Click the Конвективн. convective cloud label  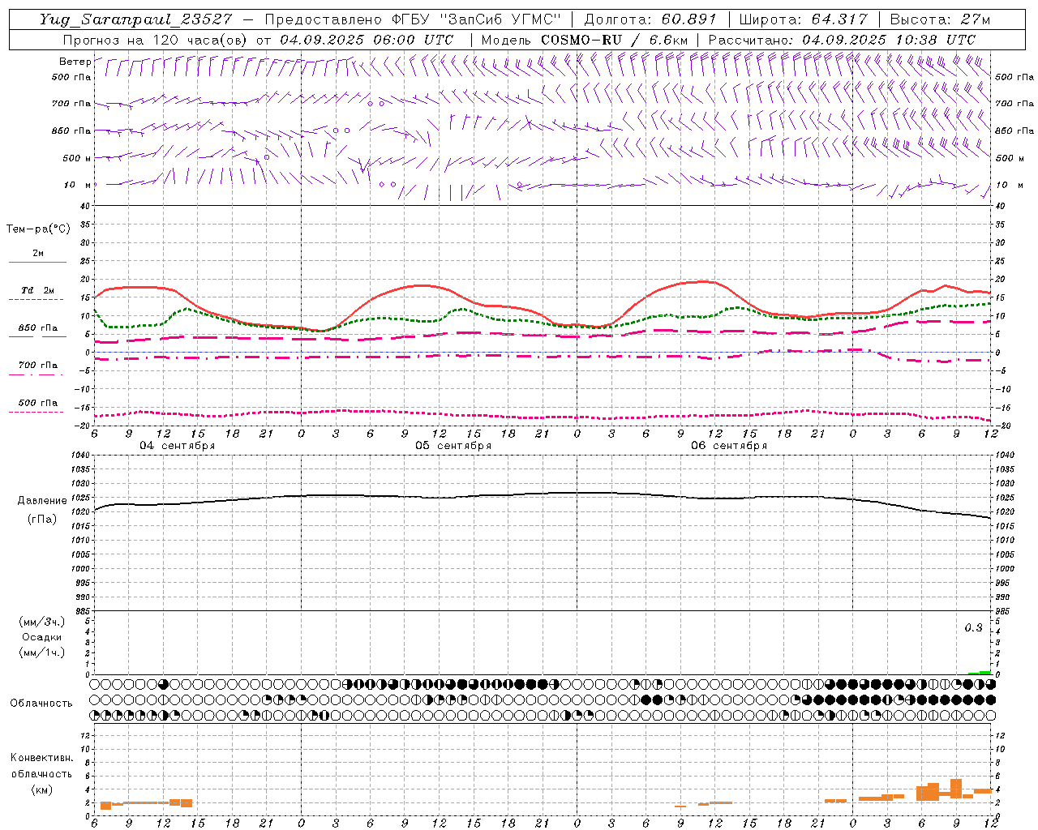click(x=42, y=758)
